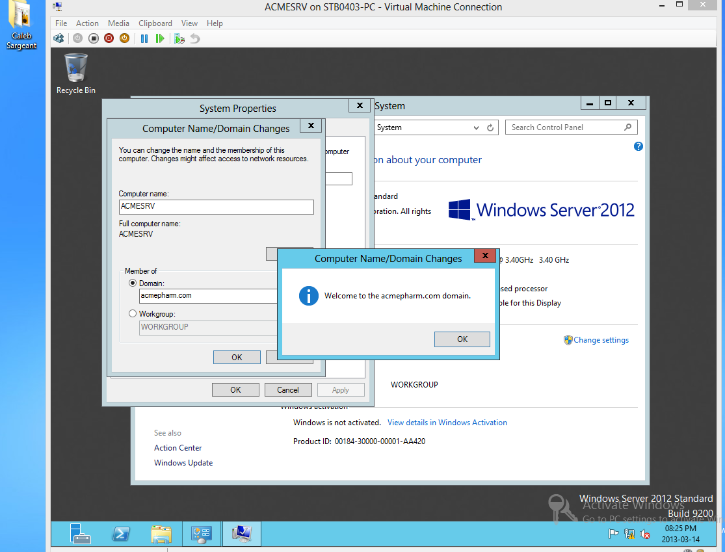Click the orange Save state toolbar icon
The image size is (725, 552).
124,38
